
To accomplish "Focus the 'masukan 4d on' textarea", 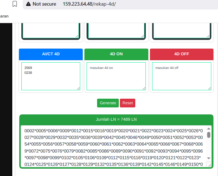I will click(116, 76).
